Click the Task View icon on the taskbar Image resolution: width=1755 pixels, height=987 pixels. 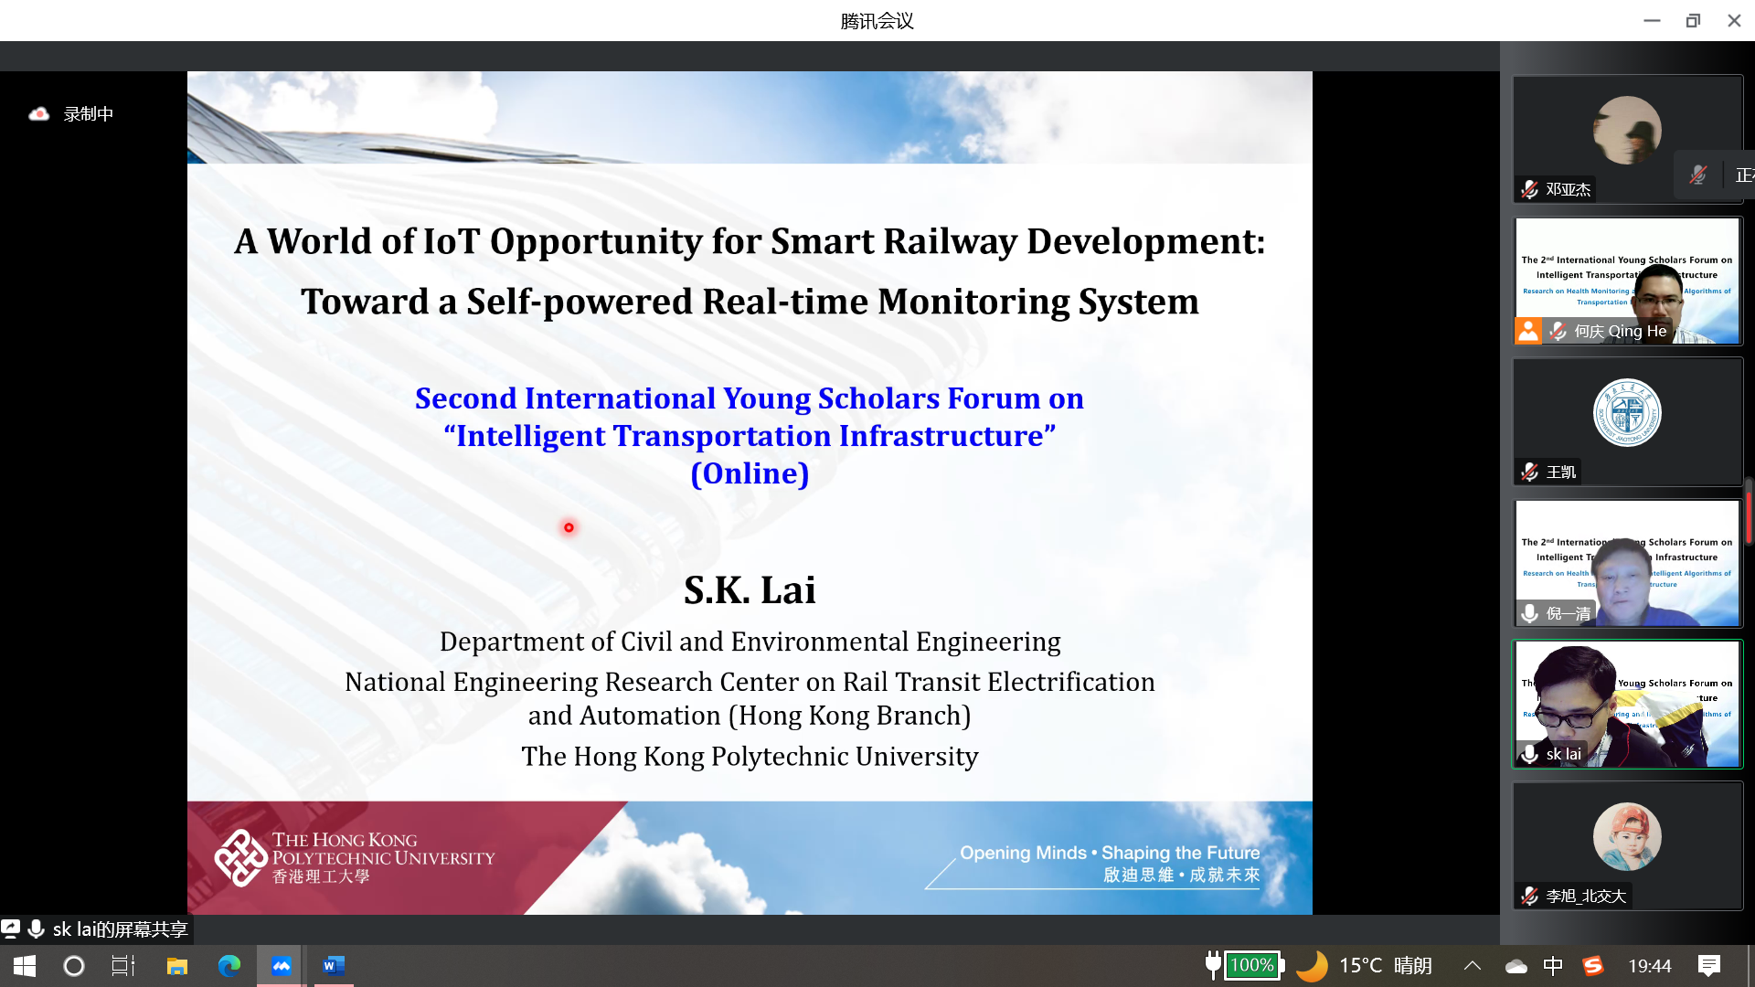point(122,965)
